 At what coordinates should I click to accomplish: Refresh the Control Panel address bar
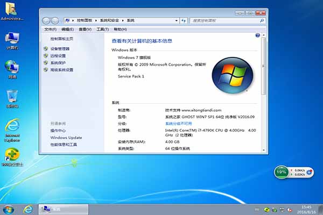point(184,20)
